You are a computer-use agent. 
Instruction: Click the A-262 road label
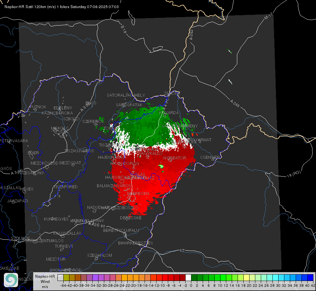click(191, 35)
